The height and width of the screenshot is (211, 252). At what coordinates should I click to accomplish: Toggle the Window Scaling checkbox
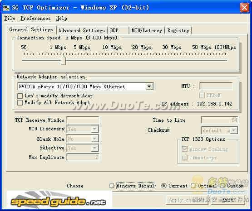coord(185,149)
